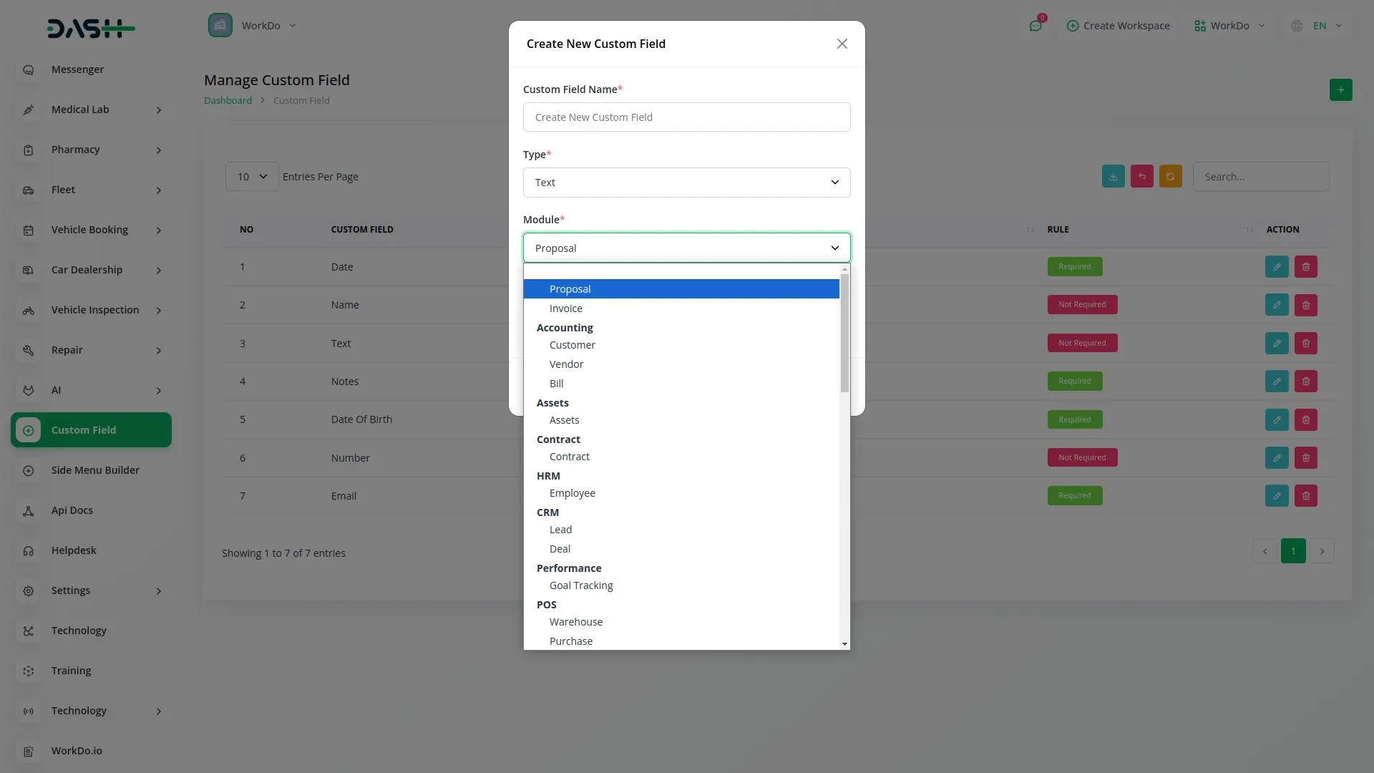Select Invoice from module list
The height and width of the screenshot is (773, 1374).
(565, 308)
